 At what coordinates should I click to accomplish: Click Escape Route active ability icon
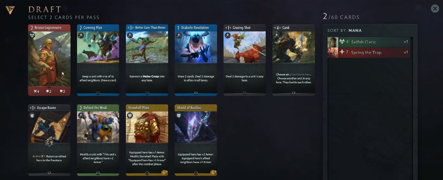coord(49,143)
